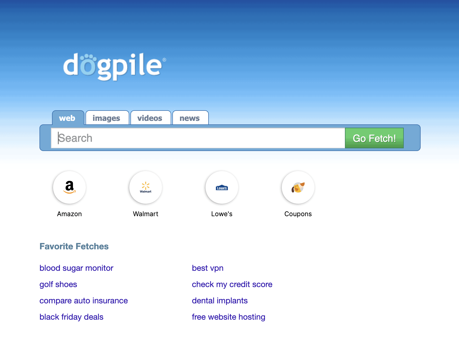Click the Walmart text label
The width and height of the screenshot is (459, 346).
(x=146, y=214)
